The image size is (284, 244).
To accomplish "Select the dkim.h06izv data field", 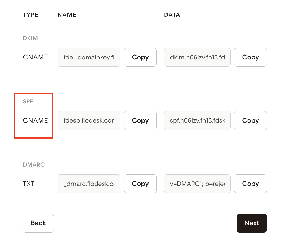I will [197, 57].
